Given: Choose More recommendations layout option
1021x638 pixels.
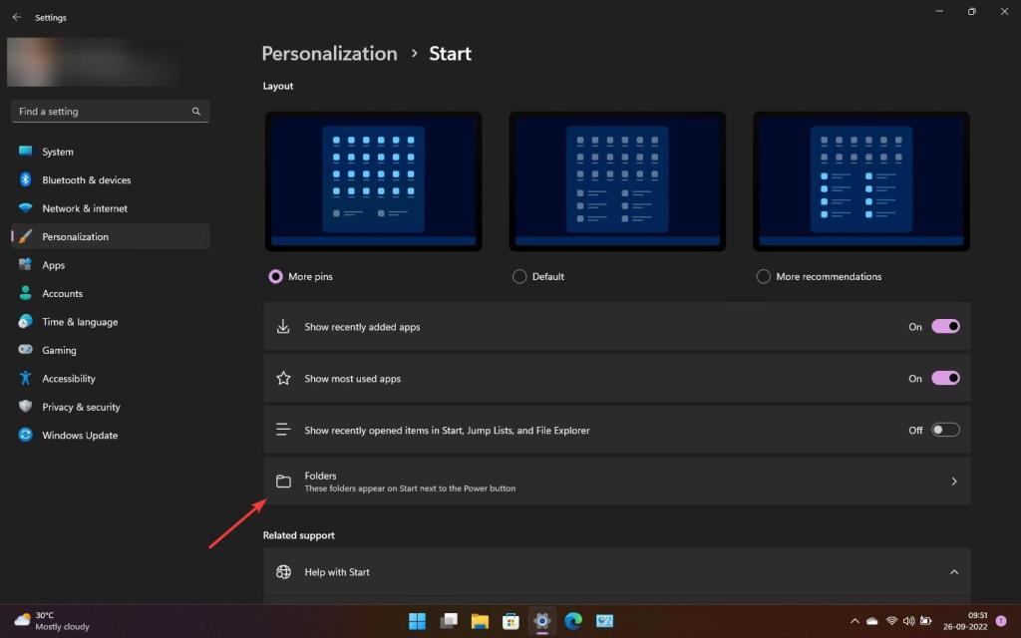Looking at the screenshot, I should (764, 277).
